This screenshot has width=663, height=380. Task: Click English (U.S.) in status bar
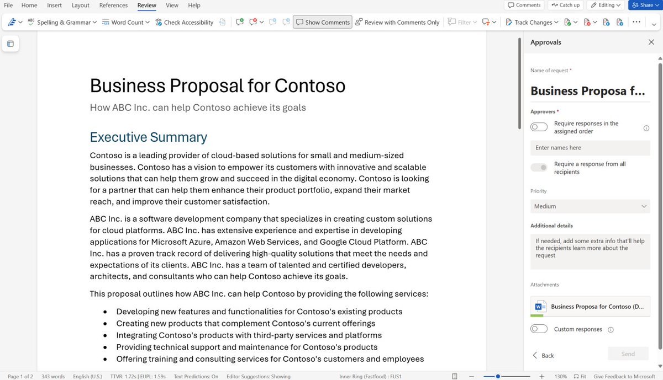(x=88, y=376)
